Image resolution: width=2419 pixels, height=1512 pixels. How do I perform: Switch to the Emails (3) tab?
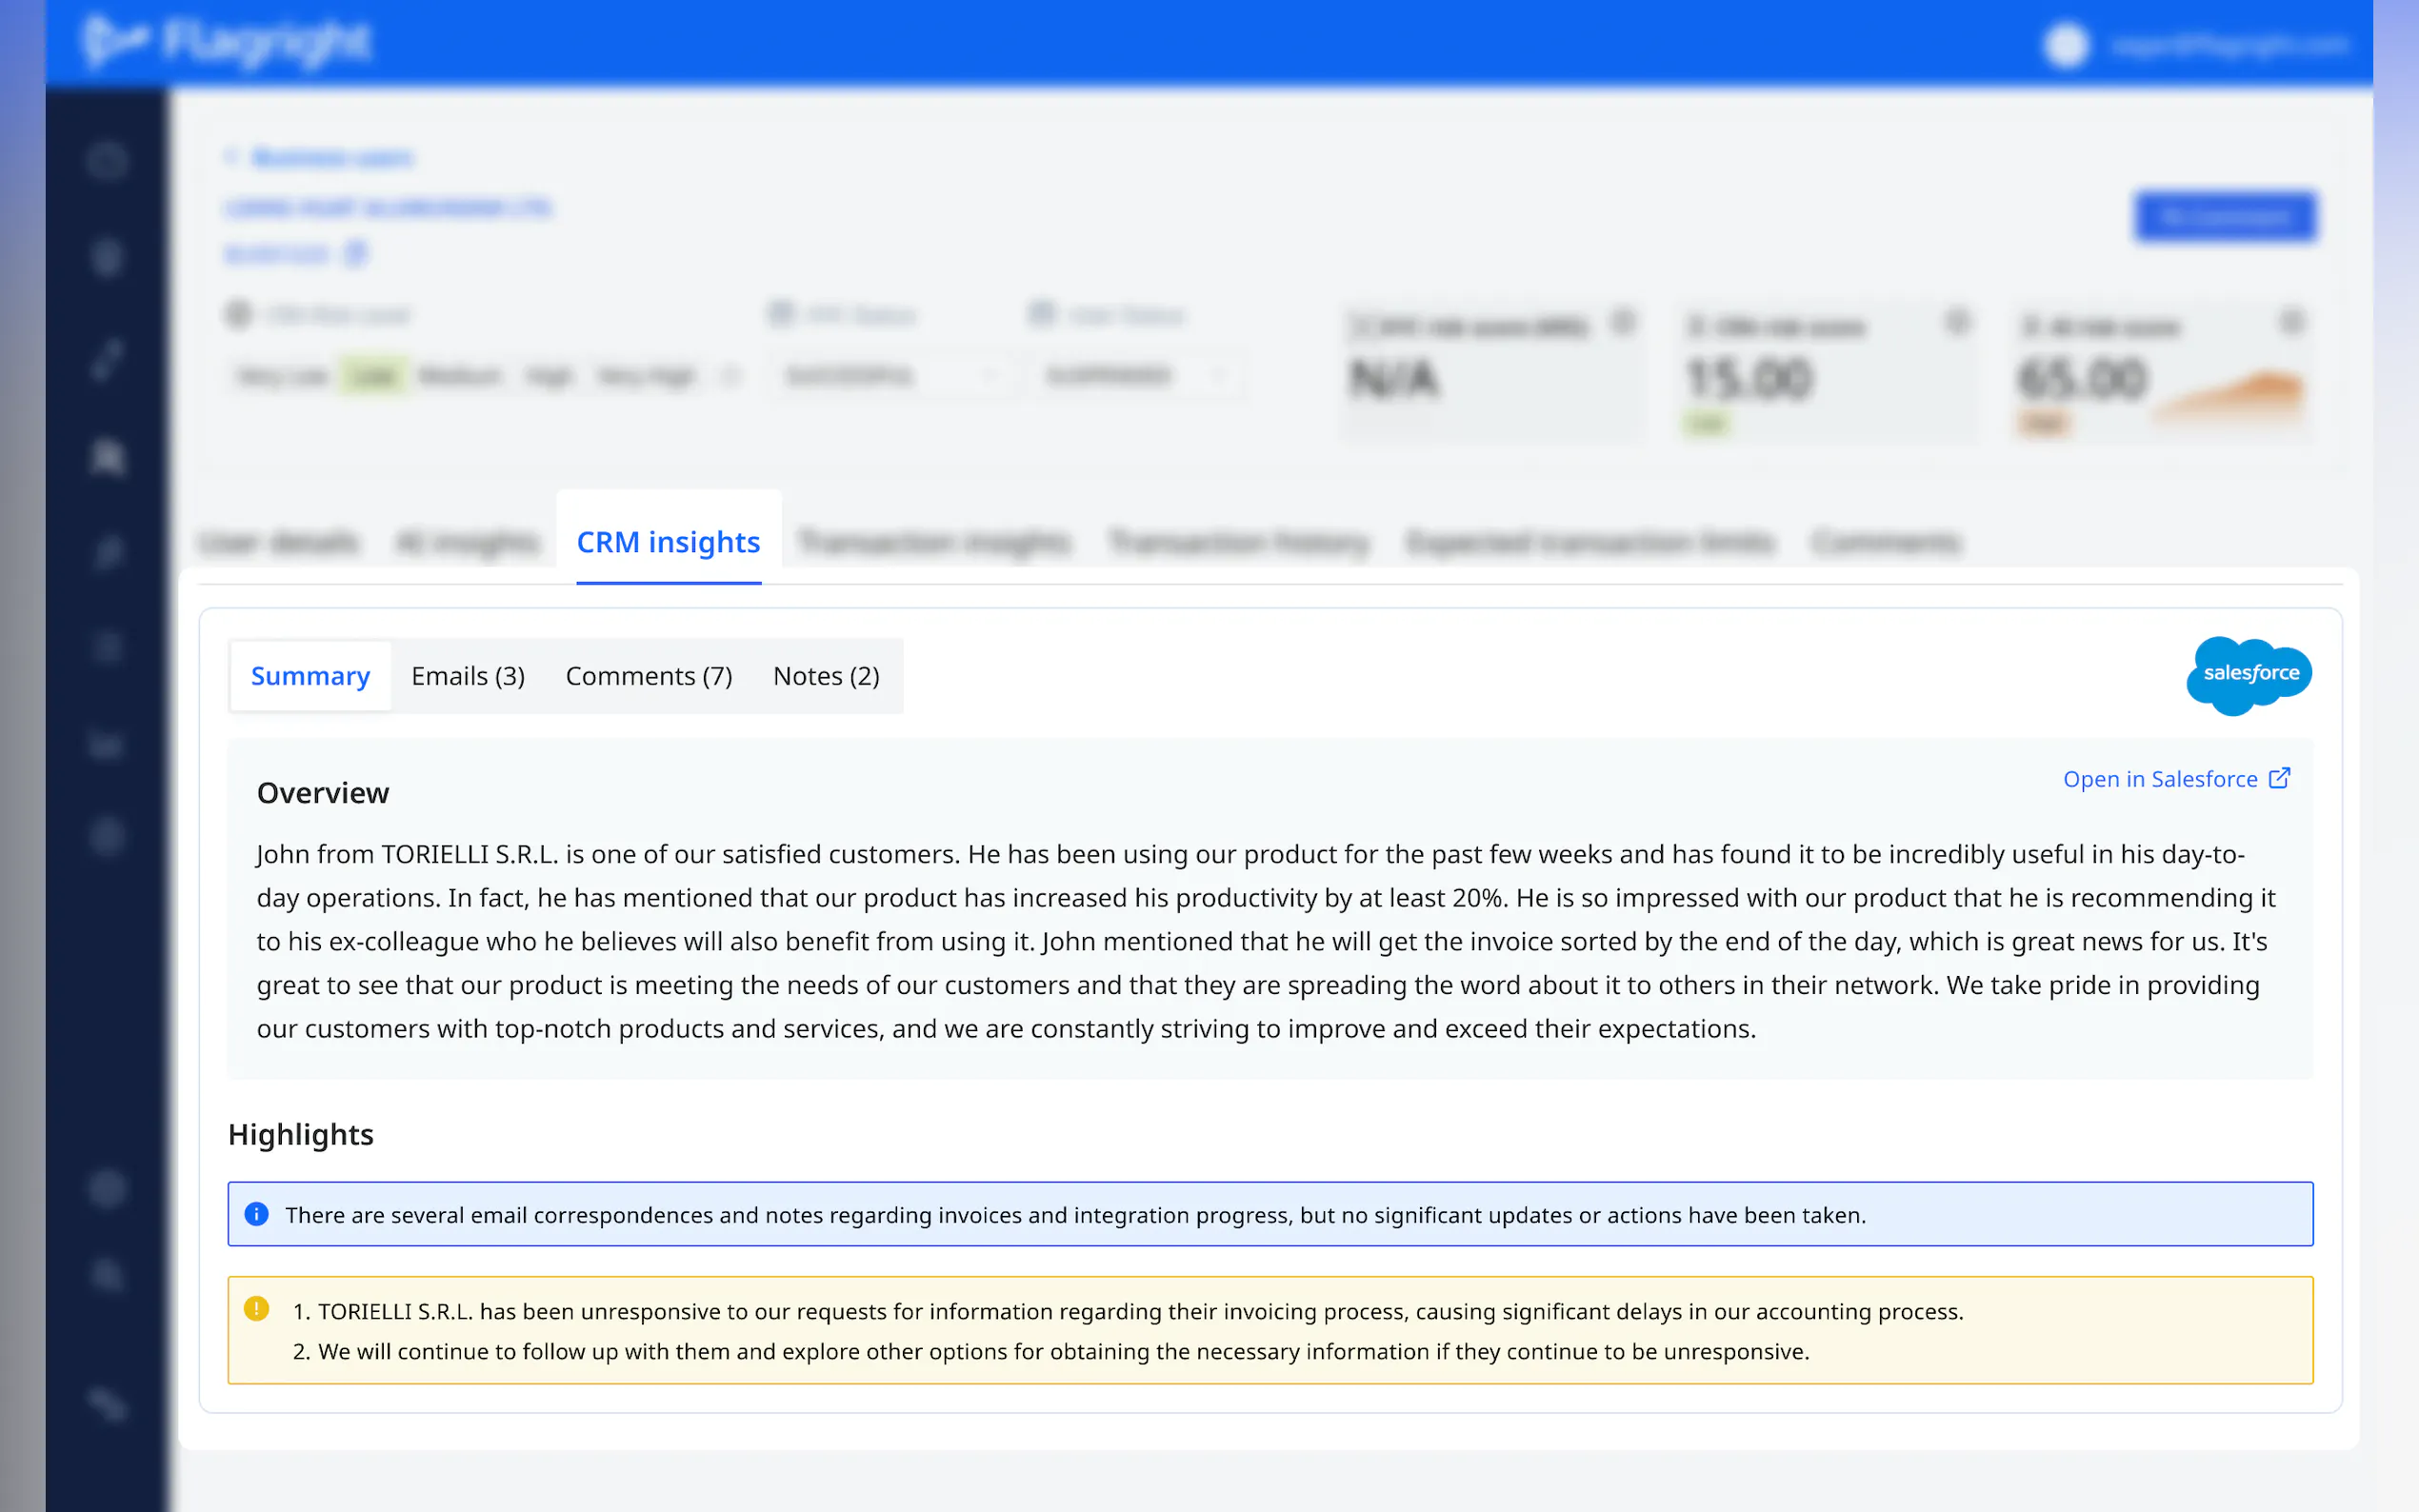(467, 676)
